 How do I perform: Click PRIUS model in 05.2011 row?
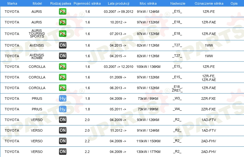37,109
